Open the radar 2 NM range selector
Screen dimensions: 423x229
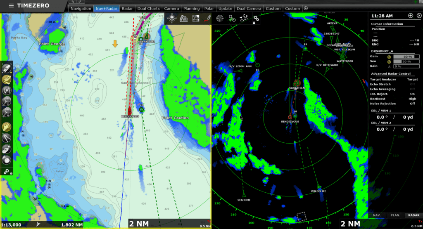350,224
